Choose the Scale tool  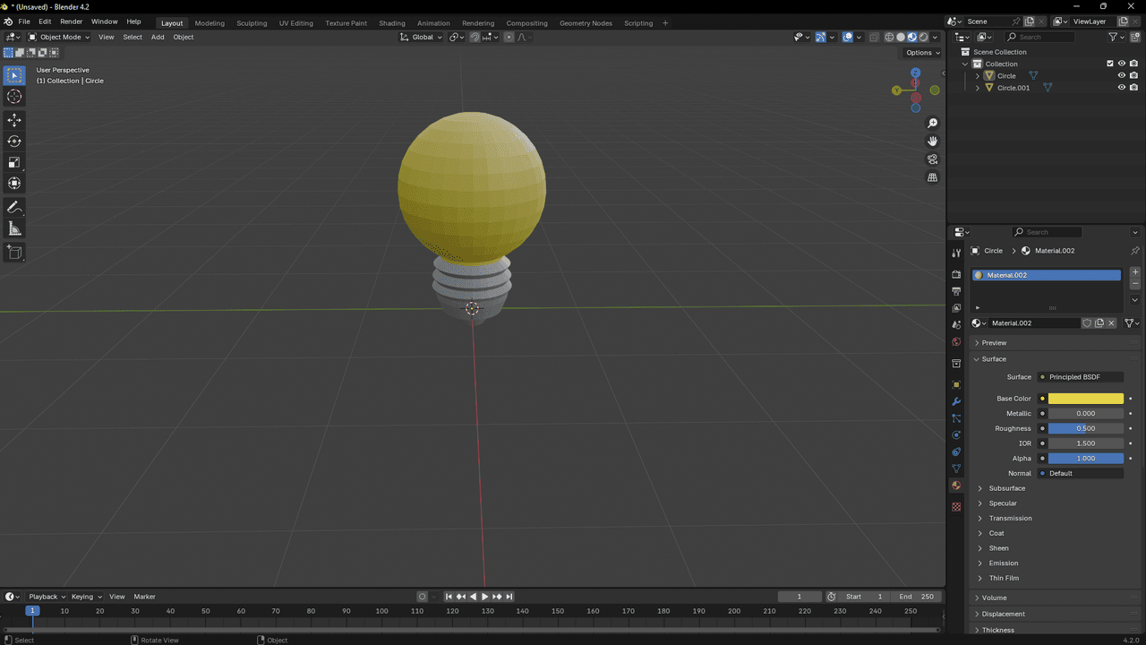tap(14, 162)
